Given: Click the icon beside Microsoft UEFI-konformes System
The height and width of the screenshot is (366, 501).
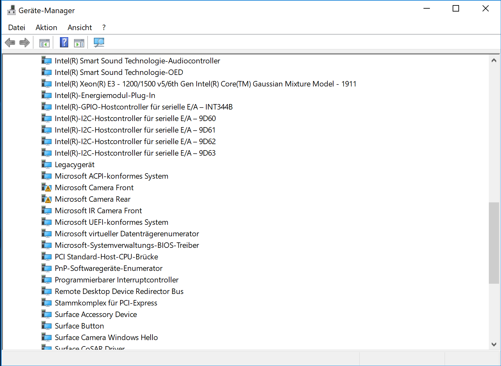Looking at the screenshot, I should pyautogui.click(x=46, y=222).
